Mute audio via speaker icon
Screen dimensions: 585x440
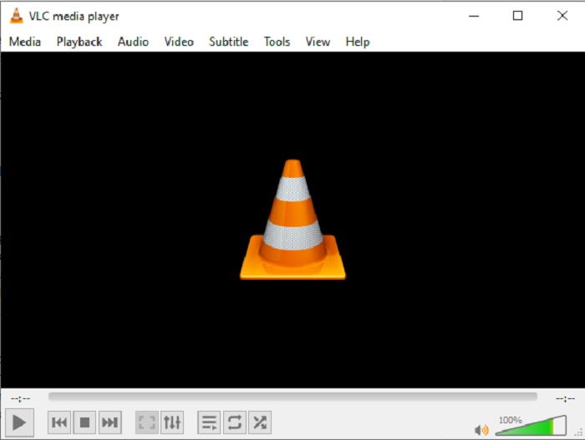[x=481, y=430]
